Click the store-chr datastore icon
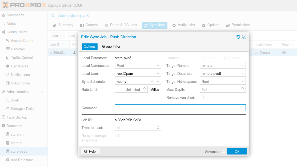The width and height of the screenshot is (297, 167). [x=8, y=135]
